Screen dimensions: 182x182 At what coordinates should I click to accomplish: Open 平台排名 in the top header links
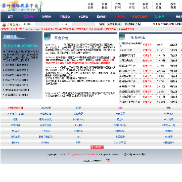coord(131,6)
